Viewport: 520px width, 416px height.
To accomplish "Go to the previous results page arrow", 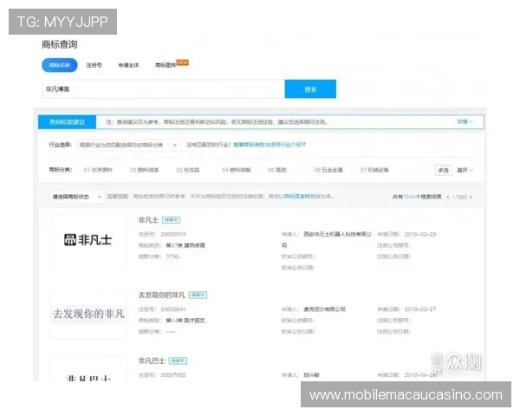I will (448, 197).
